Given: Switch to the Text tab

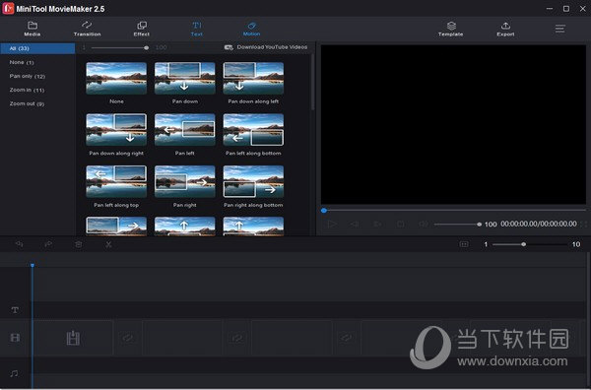Looking at the screenshot, I should 197,29.
